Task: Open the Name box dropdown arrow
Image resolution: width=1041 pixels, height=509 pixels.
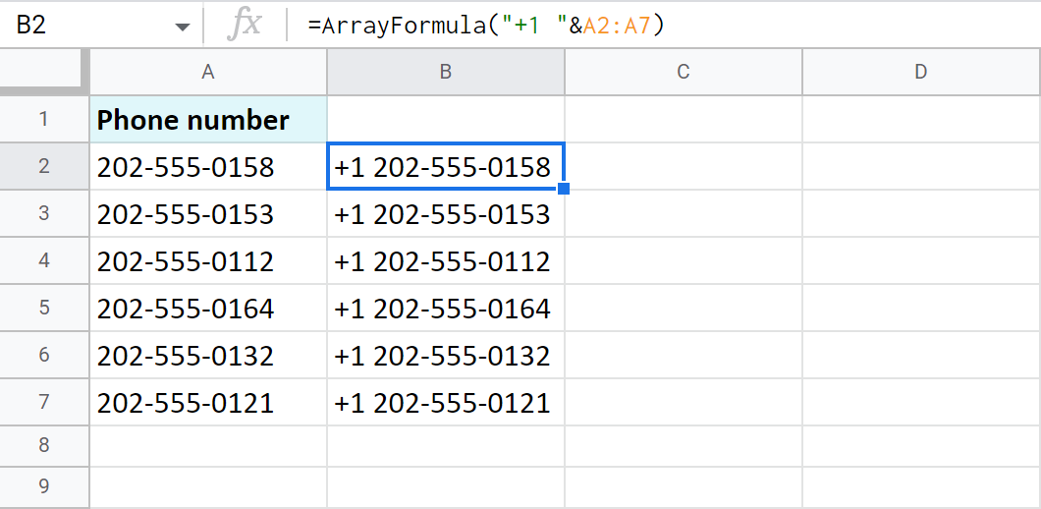Action: point(182,28)
